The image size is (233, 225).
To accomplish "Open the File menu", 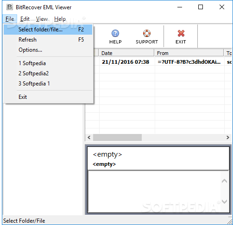I will pos(10,19).
